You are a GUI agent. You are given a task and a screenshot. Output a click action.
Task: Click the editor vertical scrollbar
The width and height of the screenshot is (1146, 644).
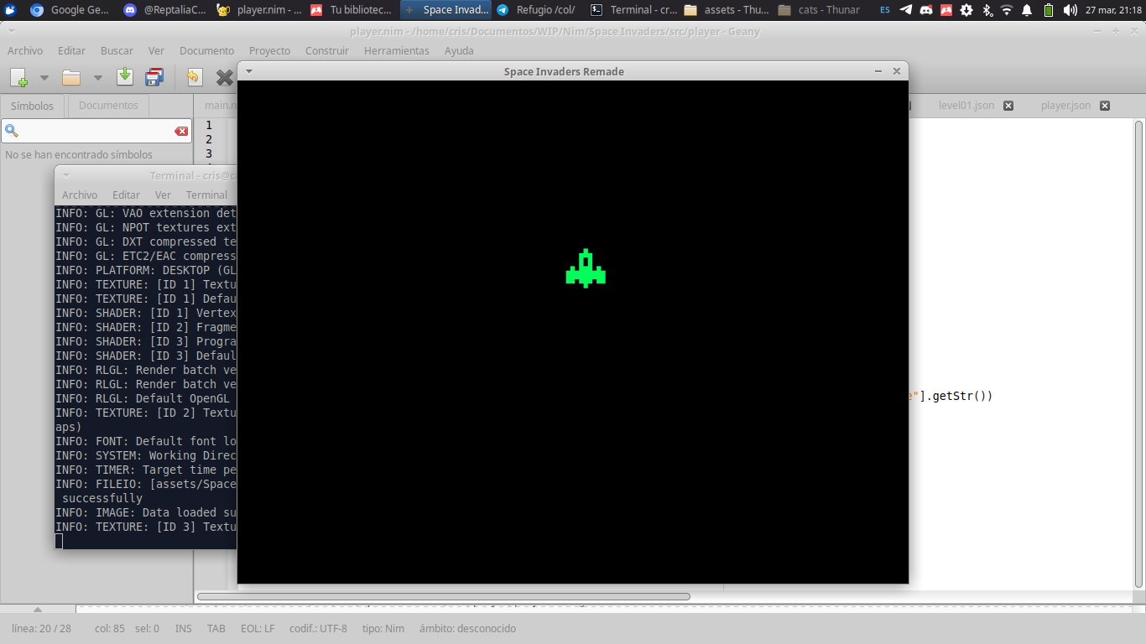(1138, 354)
